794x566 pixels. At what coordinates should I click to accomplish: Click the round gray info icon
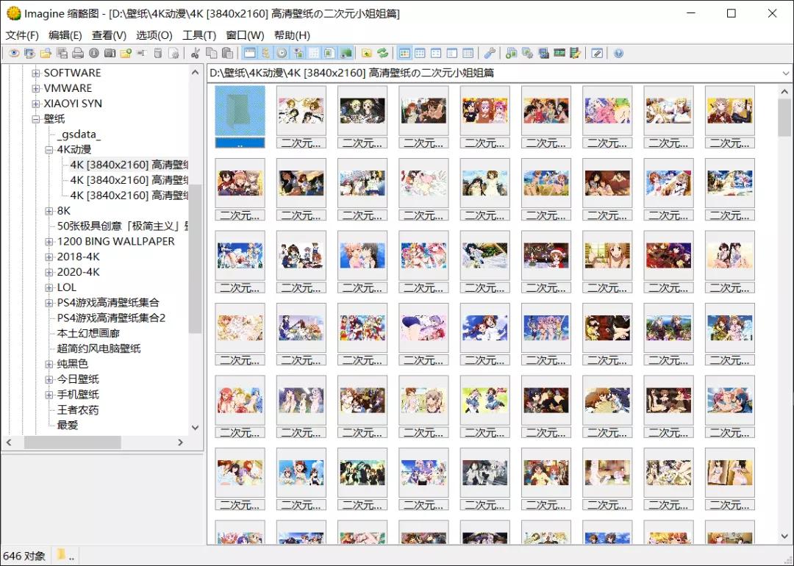point(93,53)
